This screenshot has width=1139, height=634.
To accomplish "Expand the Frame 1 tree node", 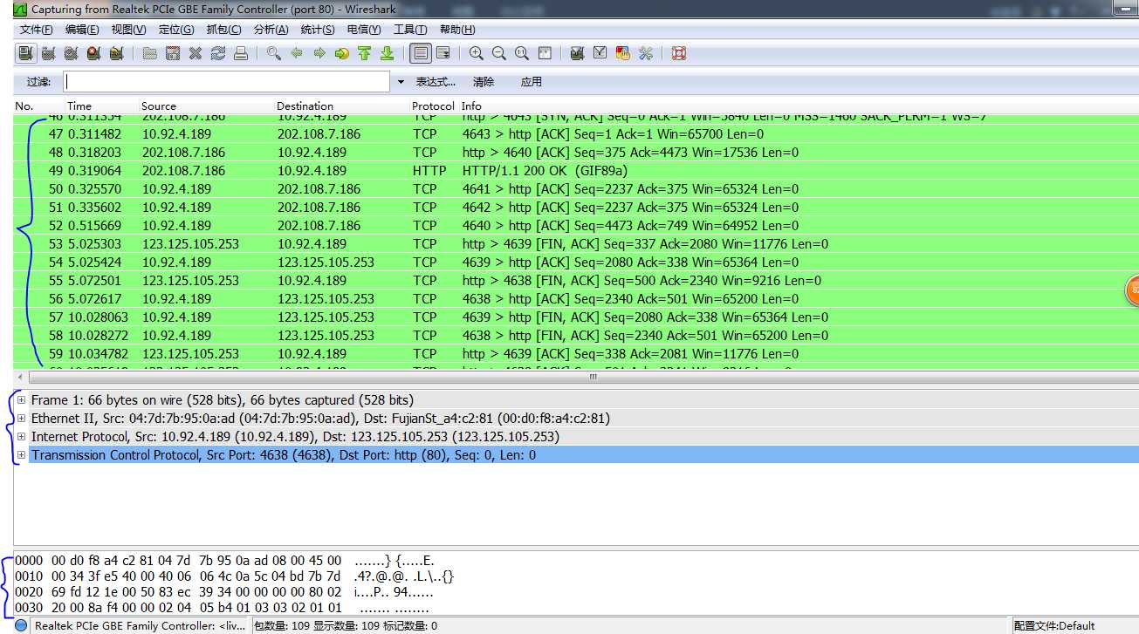I will [21, 400].
